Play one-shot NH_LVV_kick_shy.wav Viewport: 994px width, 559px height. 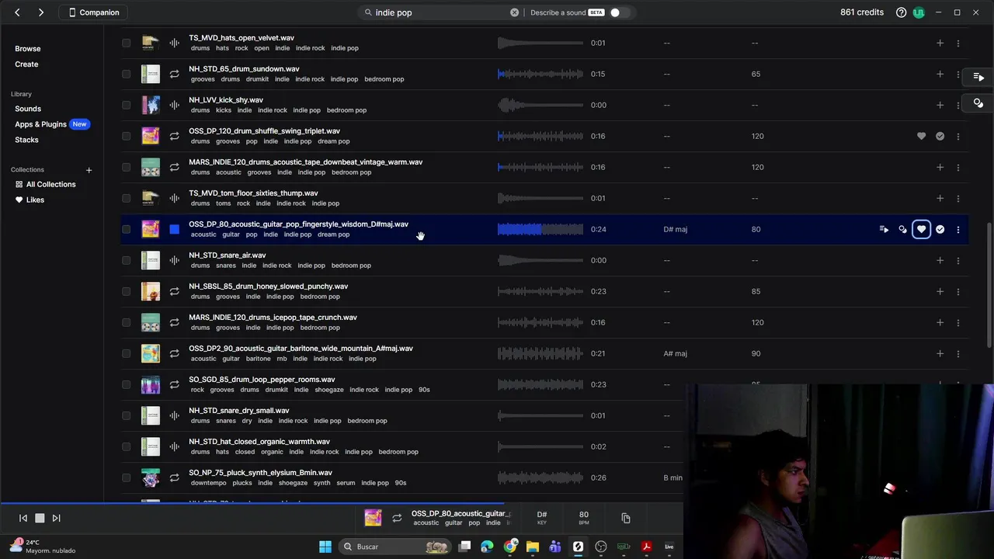click(x=174, y=105)
